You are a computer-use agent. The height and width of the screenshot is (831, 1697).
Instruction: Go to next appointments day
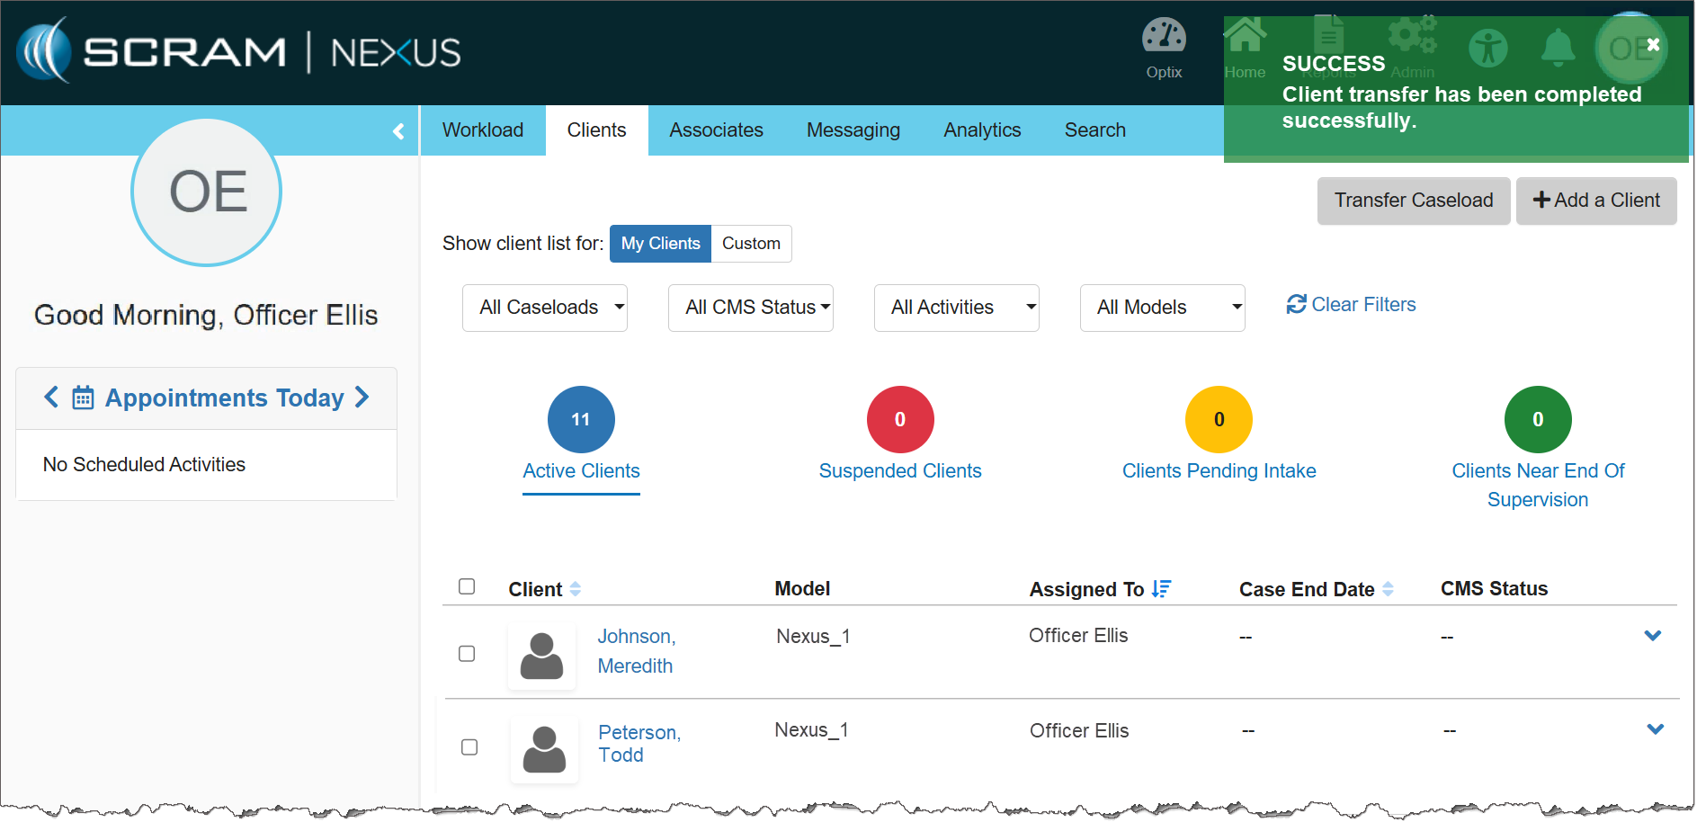pos(362,397)
